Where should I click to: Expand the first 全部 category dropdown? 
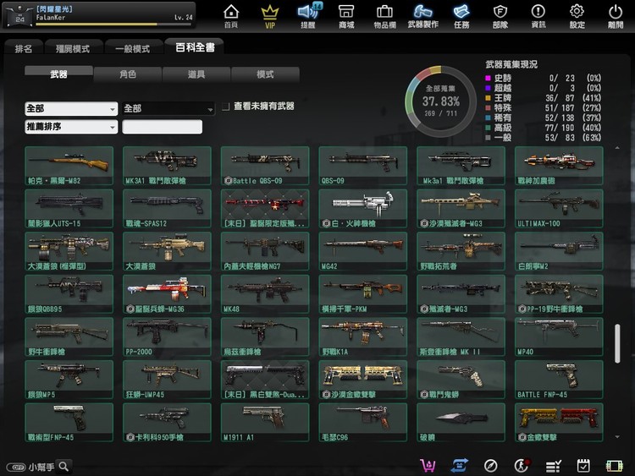pos(71,108)
